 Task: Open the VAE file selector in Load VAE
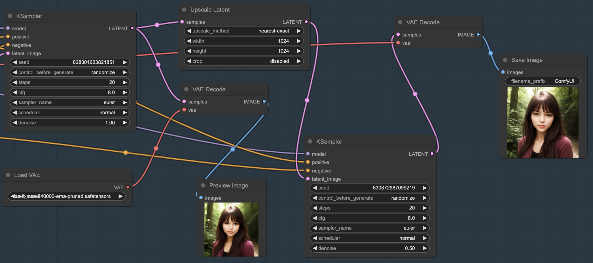tap(67, 196)
